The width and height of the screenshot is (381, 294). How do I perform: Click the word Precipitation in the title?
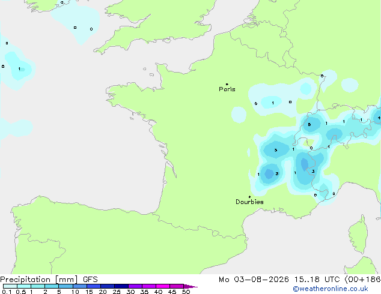tap(25, 280)
